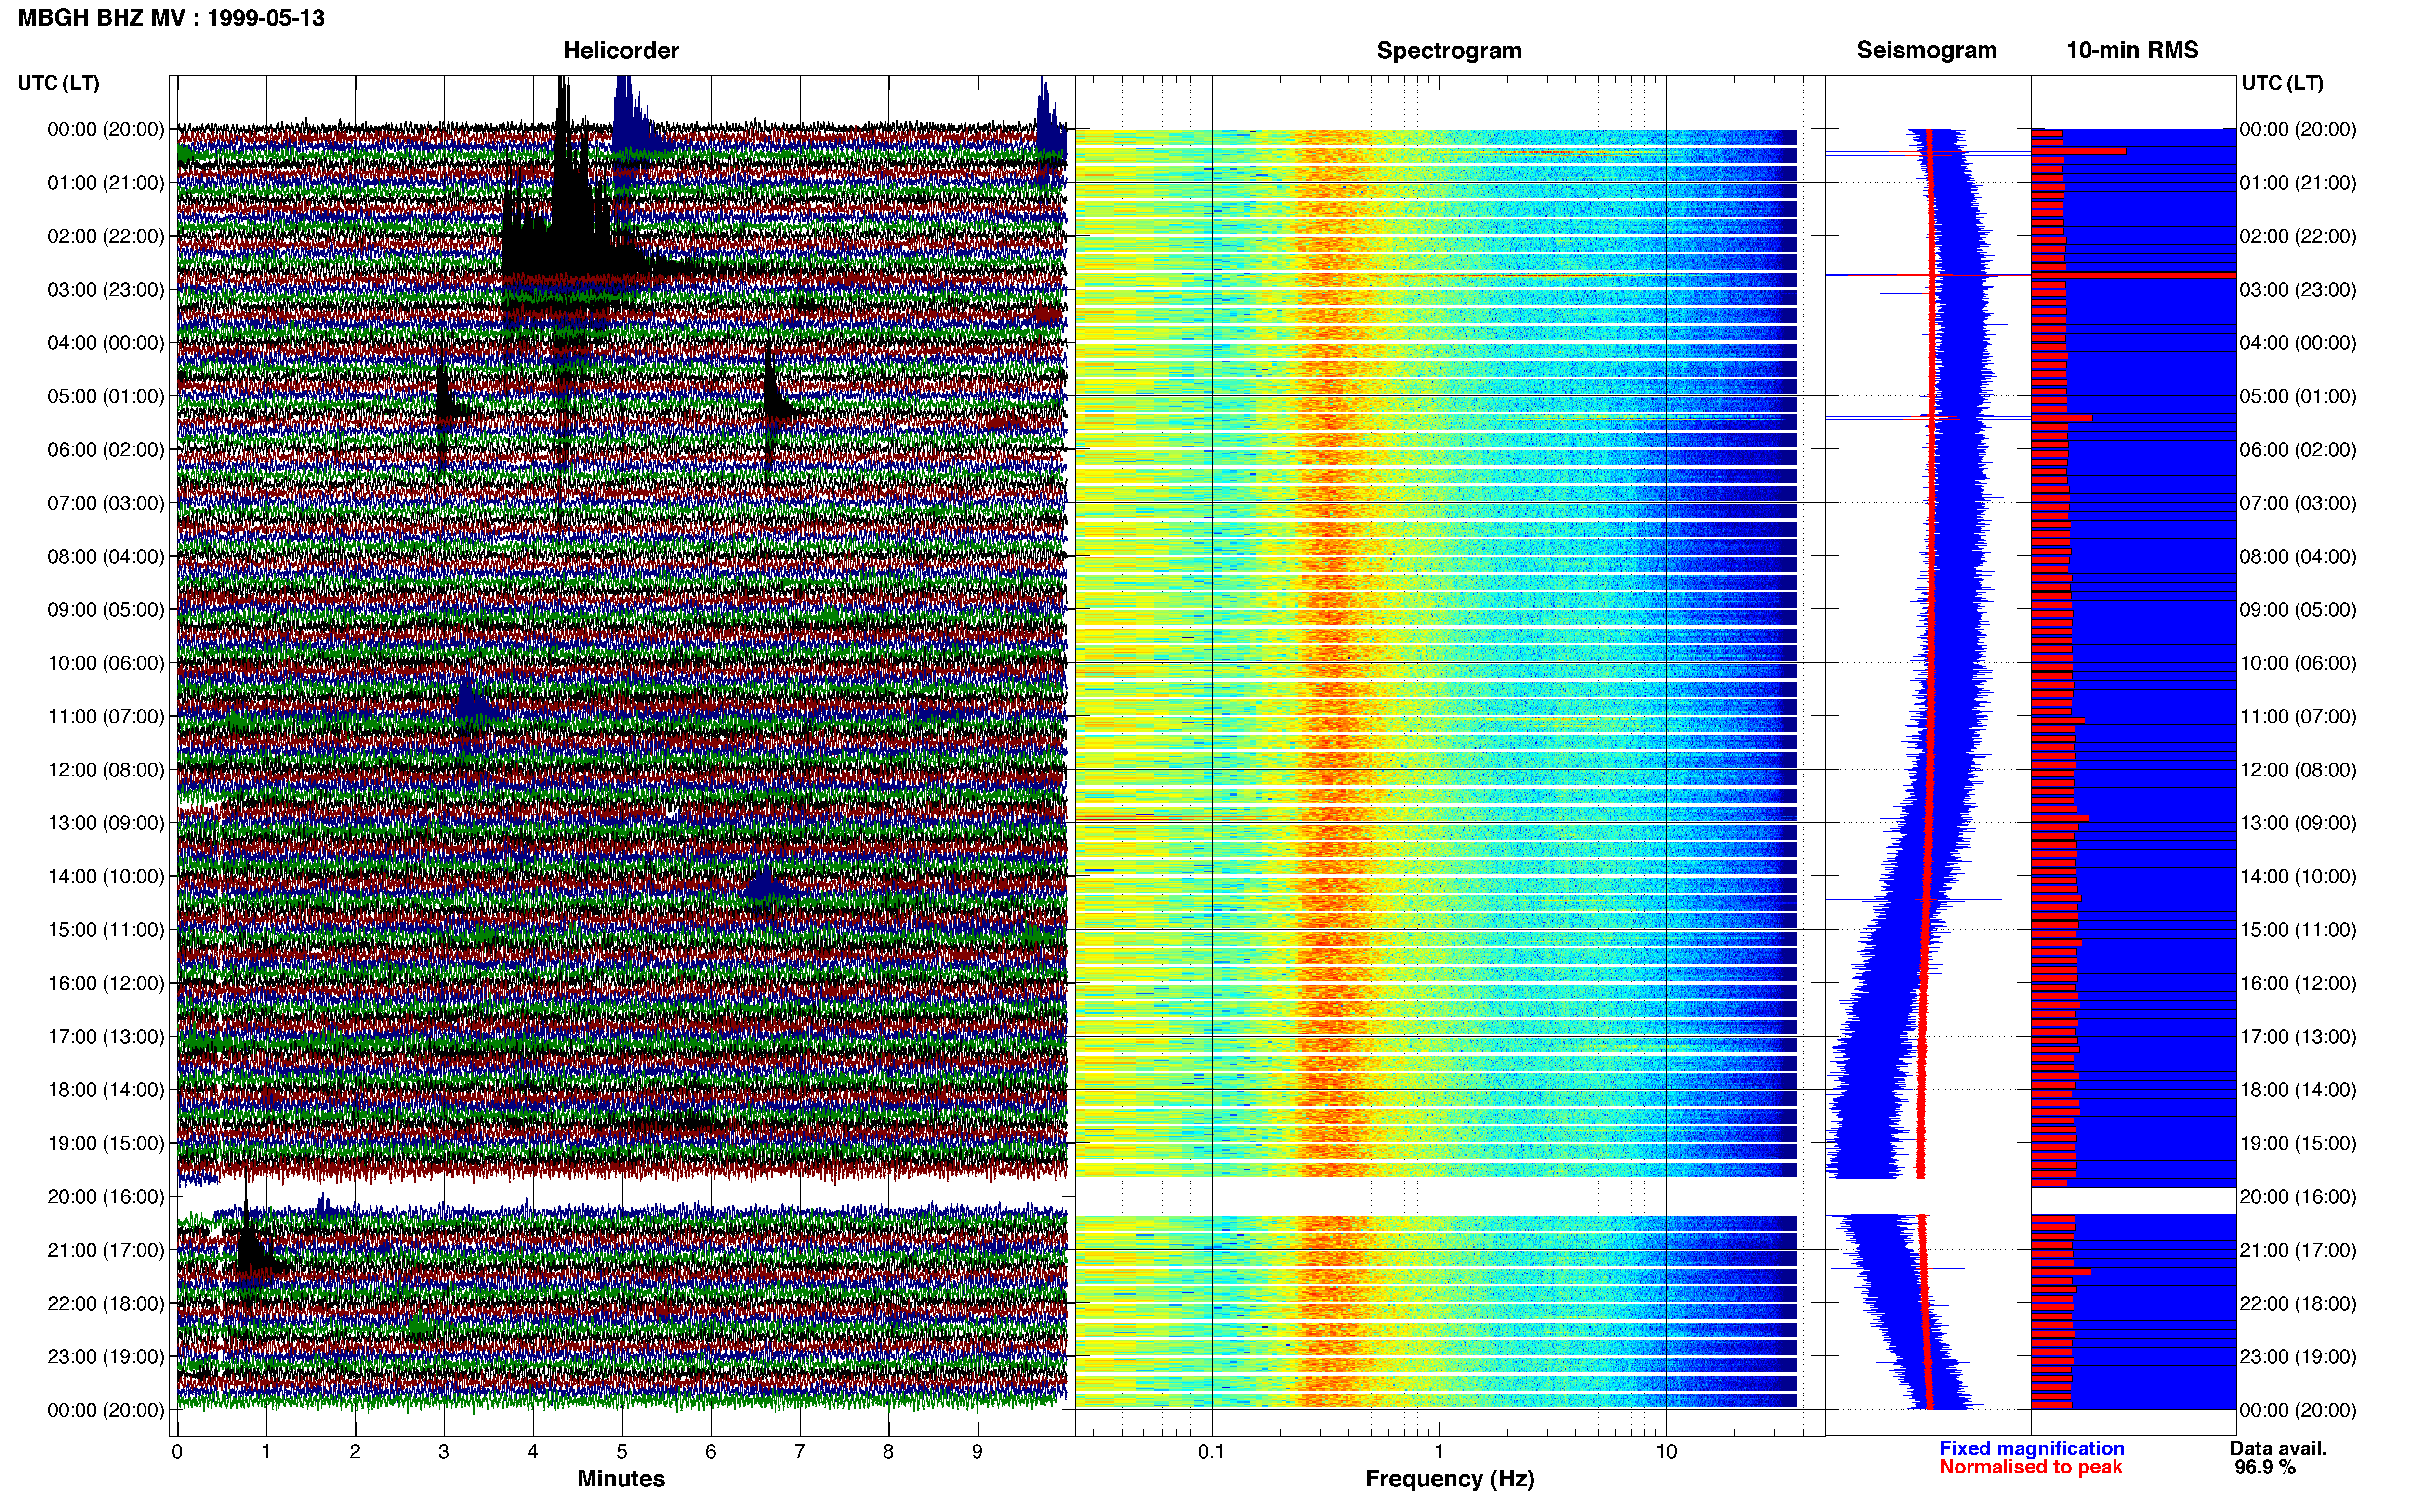Click the right-axis label 06:00 (02:00)

[x=2298, y=450]
